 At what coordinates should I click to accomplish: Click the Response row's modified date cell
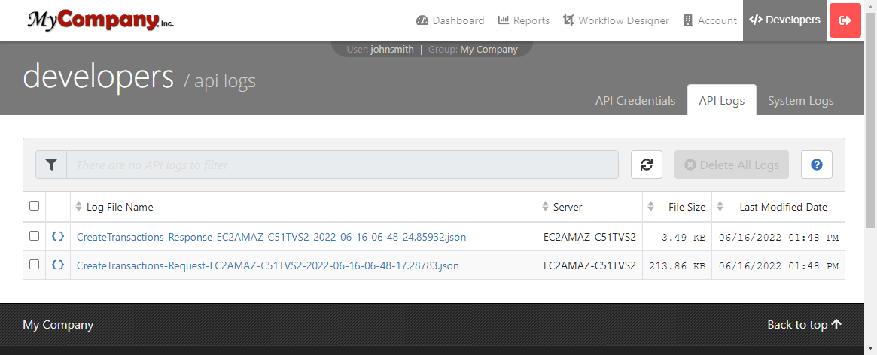click(778, 237)
